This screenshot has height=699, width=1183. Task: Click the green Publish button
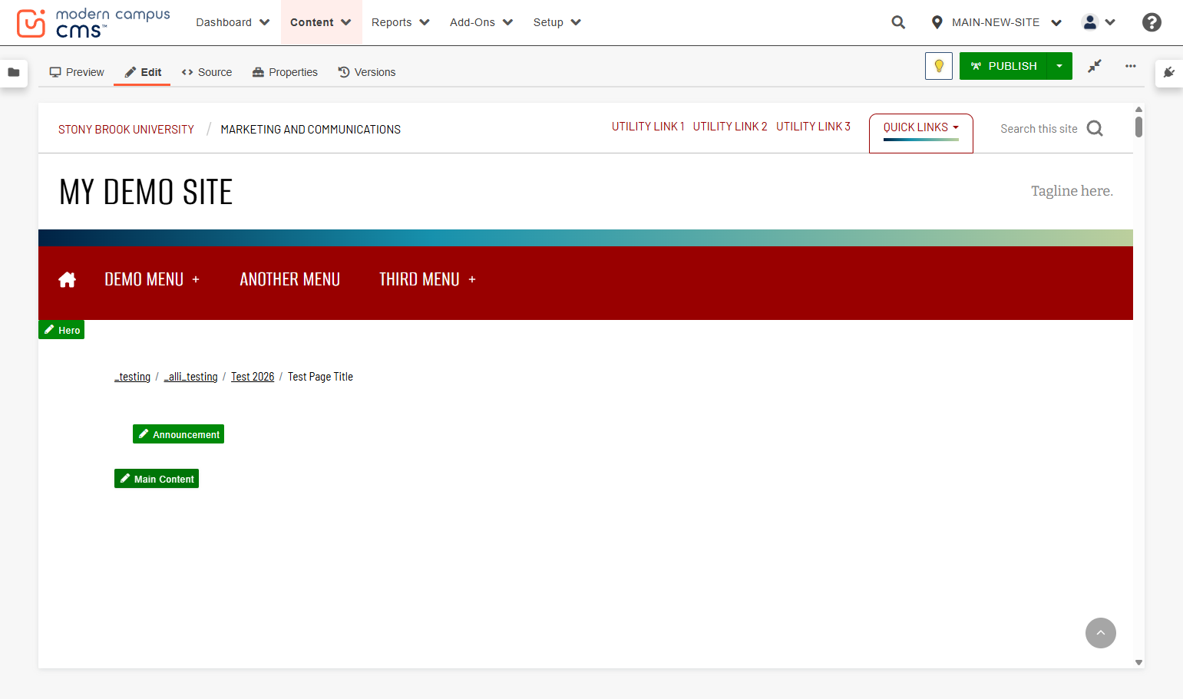pyautogui.click(x=1003, y=66)
